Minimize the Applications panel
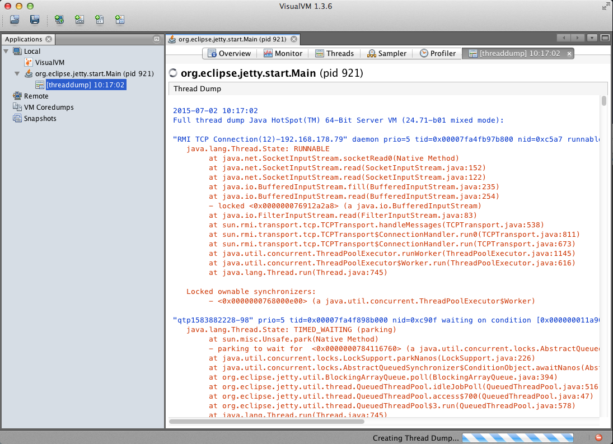Screen dimensions: 613x444 click(x=157, y=39)
